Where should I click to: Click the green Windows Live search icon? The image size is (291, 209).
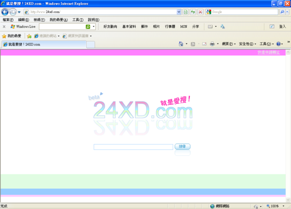coord(88,27)
